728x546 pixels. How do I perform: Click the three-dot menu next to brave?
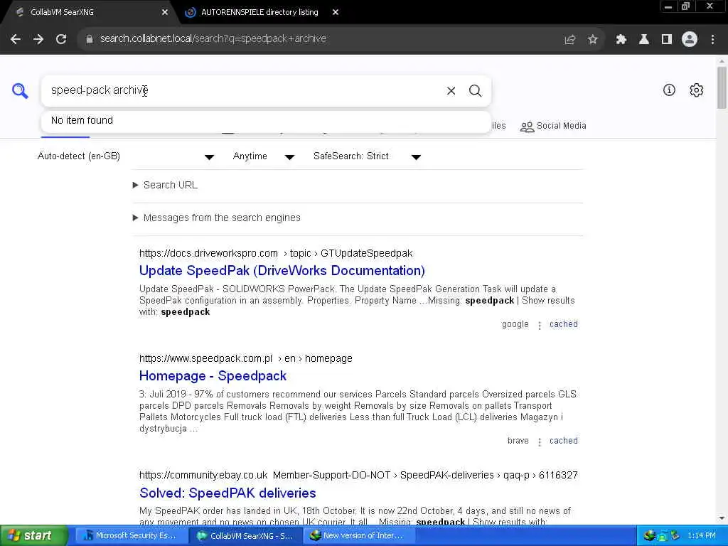(540, 442)
